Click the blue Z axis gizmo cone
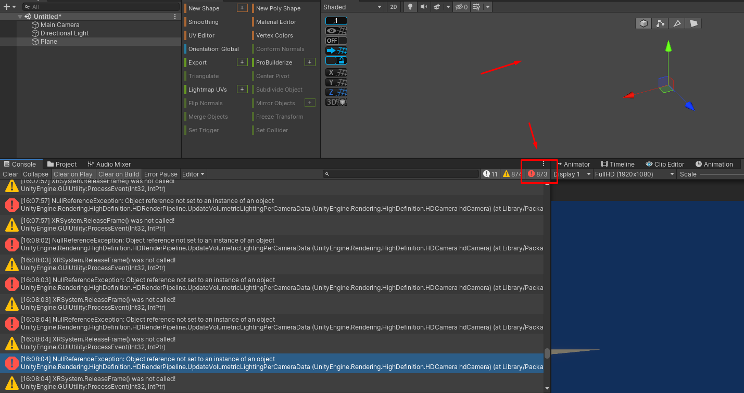The width and height of the screenshot is (744, 393). [x=689, y=106]
